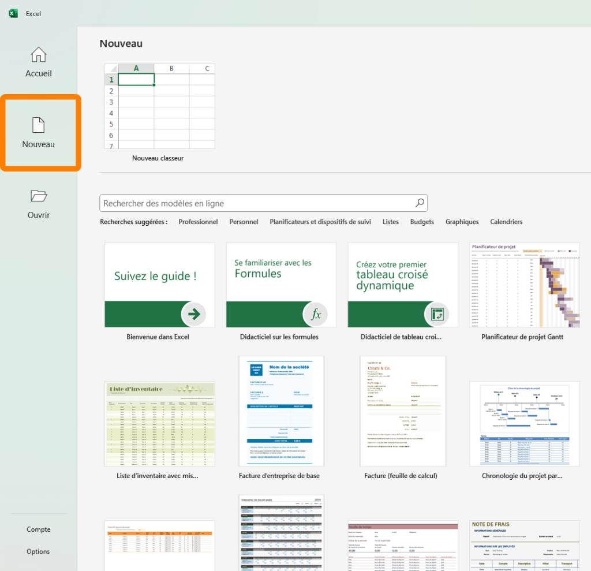Click the Facture d'entreprise de base caption
Screen dimensions: 591x571
coord(279,476)
